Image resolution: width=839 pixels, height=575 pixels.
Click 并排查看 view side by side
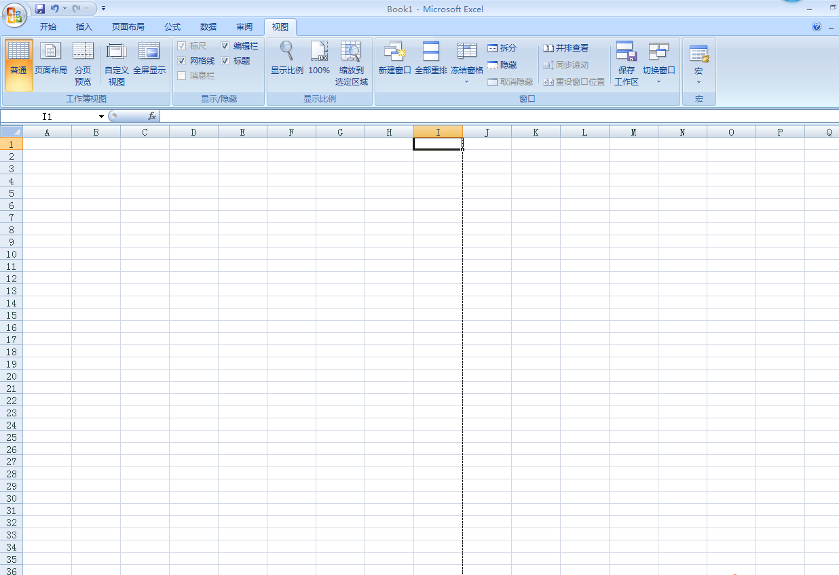(x=565, y=48)
